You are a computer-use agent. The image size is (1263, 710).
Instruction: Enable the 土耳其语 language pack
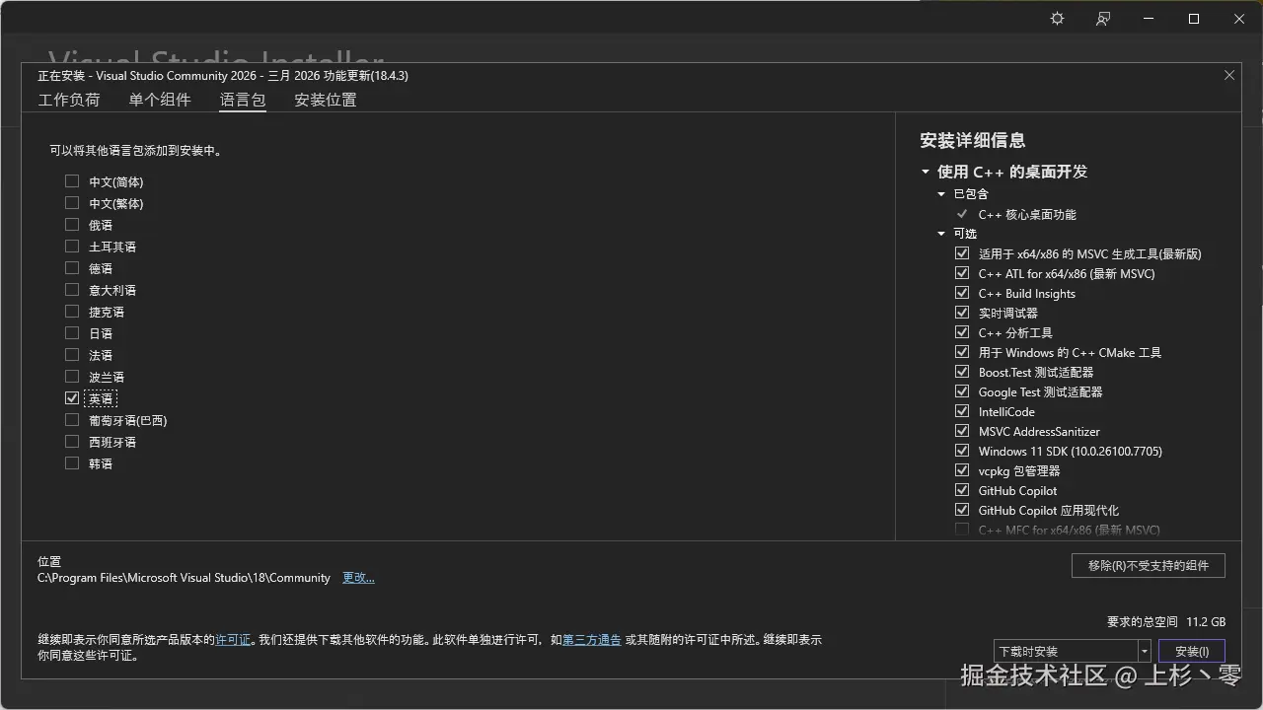click(x=72, y=247)
